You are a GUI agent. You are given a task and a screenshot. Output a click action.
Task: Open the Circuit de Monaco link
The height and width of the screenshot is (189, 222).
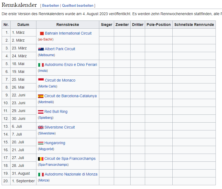point(60,80)
